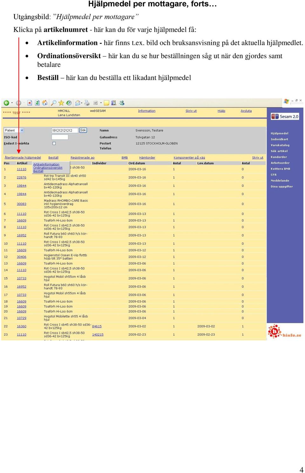This screenshot has width=305, height=473.
Task: Open Varukatalog in the right sidebar
Action: 280,145
